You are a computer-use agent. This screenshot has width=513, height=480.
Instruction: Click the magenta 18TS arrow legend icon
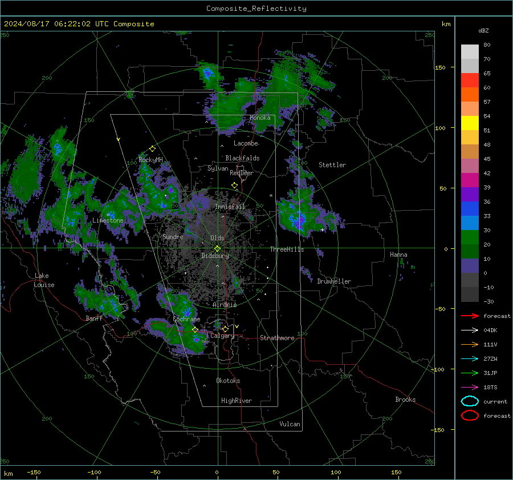470,387
